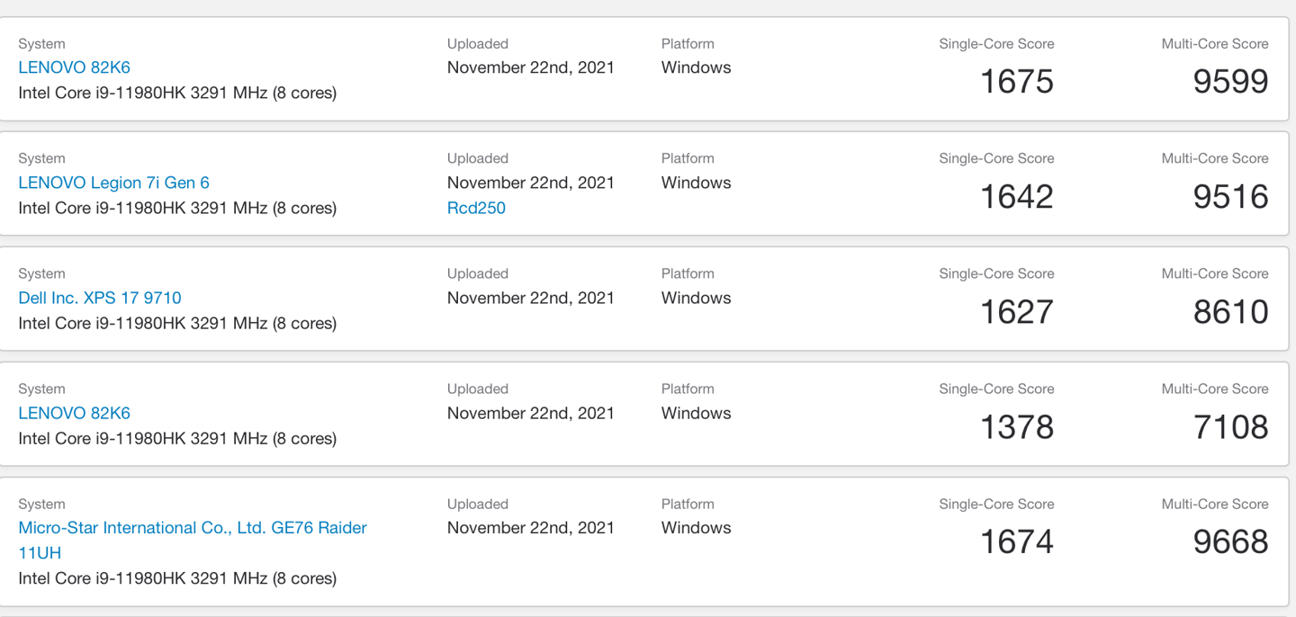Click the 1674 single-core score
This screenshot has height=617, width=1296.
pos(1017,542)
